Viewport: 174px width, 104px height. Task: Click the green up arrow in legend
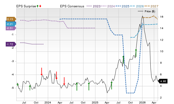point(38,6)
